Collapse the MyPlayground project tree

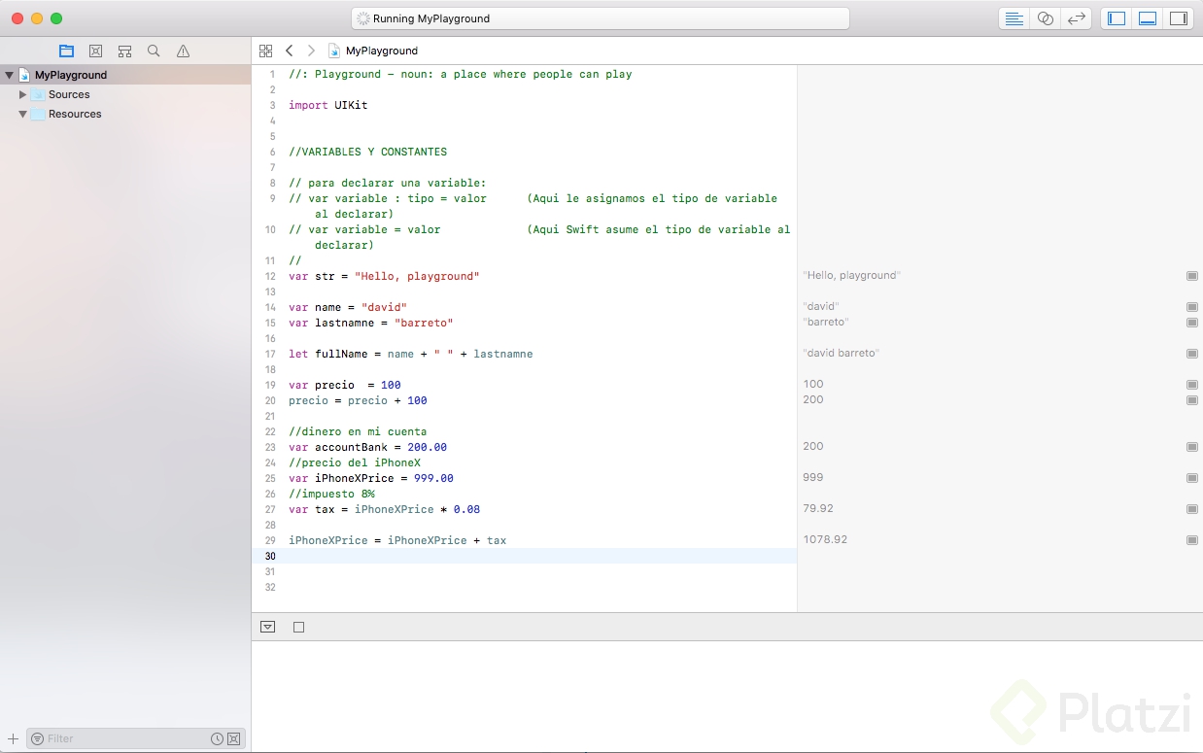click(9, 75)
